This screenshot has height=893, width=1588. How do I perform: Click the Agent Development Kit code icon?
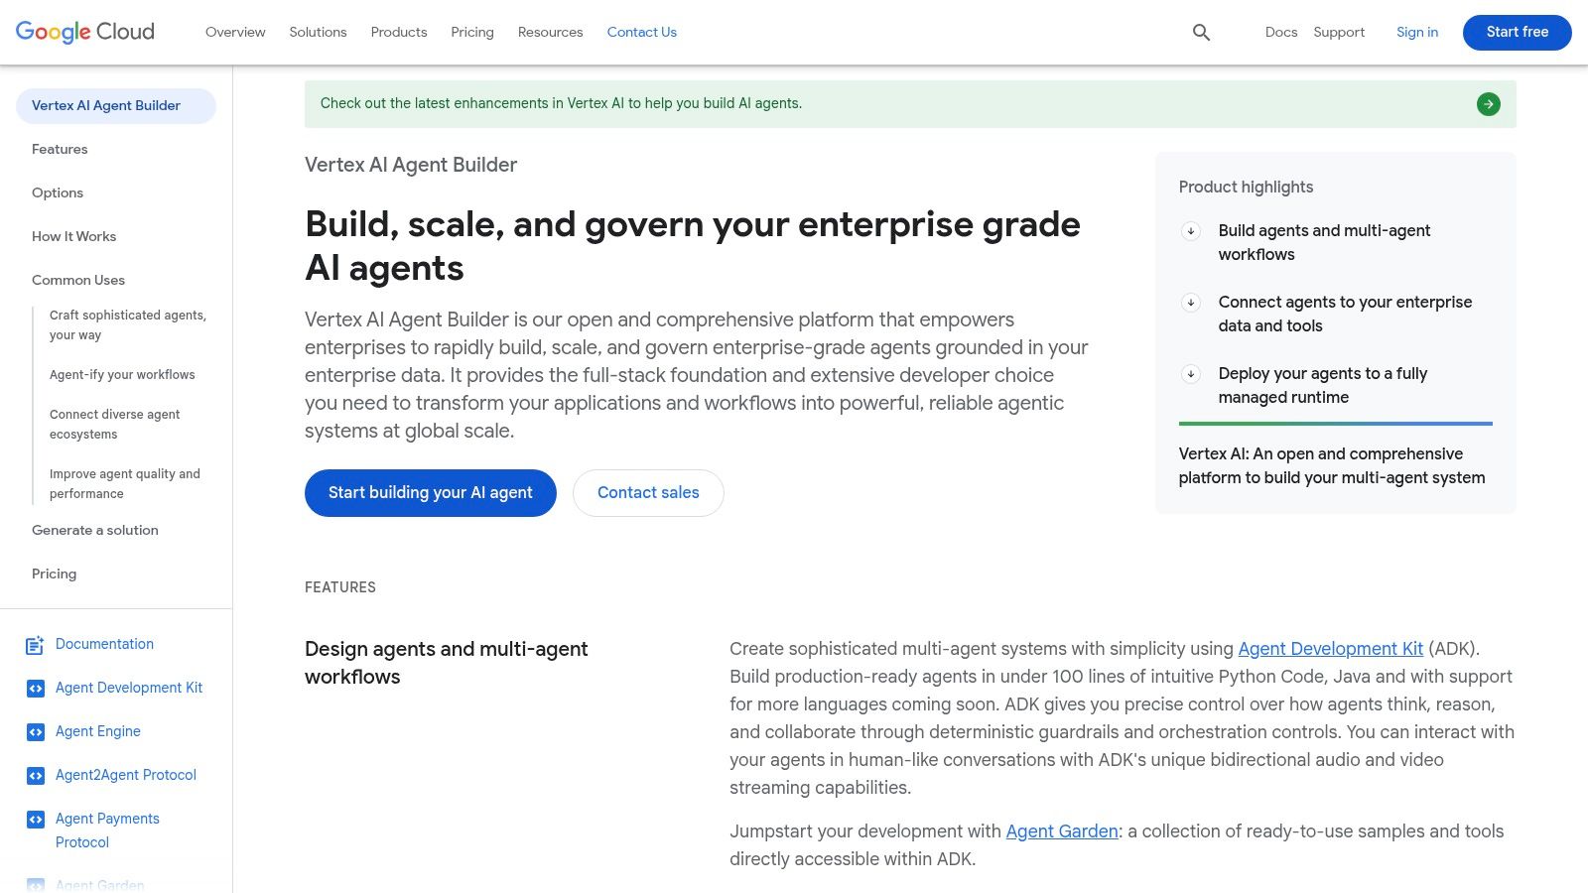click(x=34, y=688)
